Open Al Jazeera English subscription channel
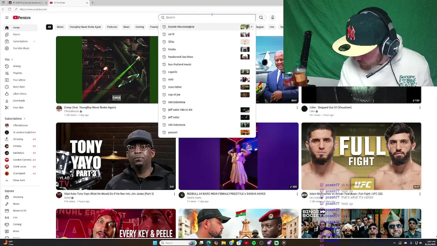 [x=20, y=132]
